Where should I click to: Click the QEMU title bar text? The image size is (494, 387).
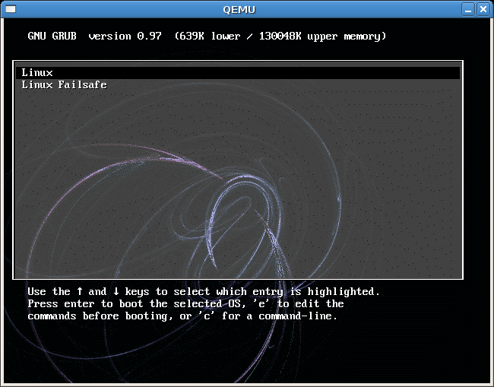coord(239,9)
